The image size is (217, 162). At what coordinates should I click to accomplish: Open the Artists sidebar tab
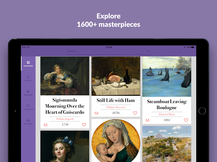[x=28, y=78]
